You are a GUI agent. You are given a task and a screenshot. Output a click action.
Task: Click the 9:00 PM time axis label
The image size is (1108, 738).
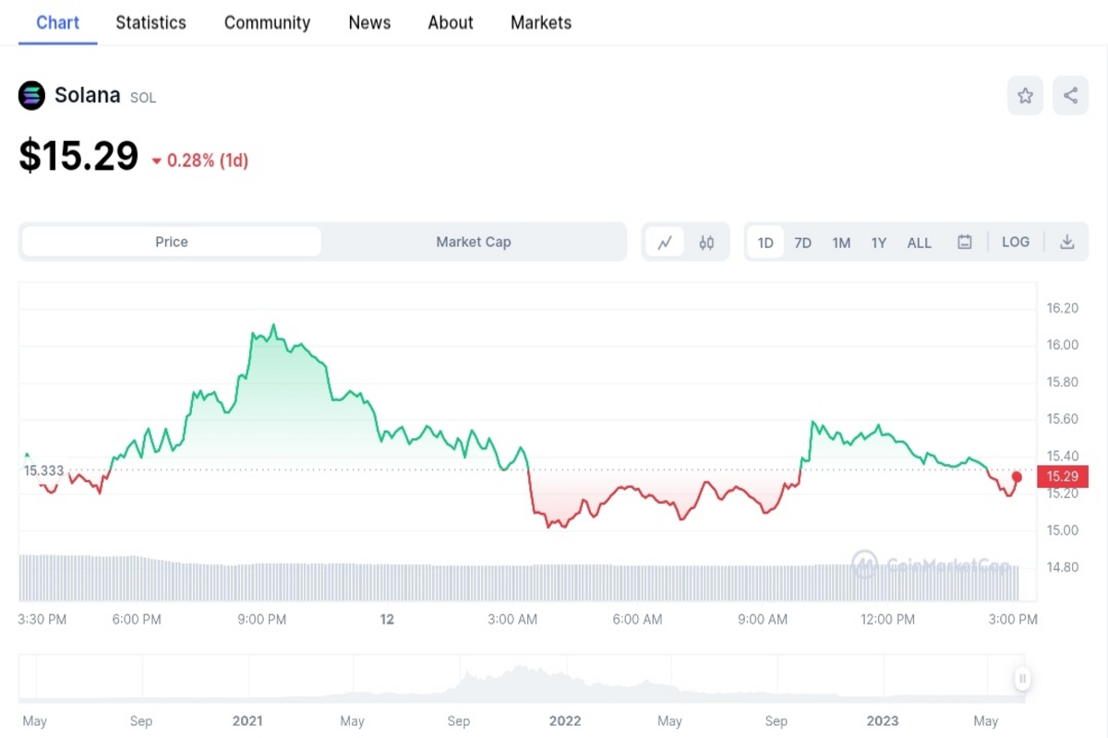262,619
